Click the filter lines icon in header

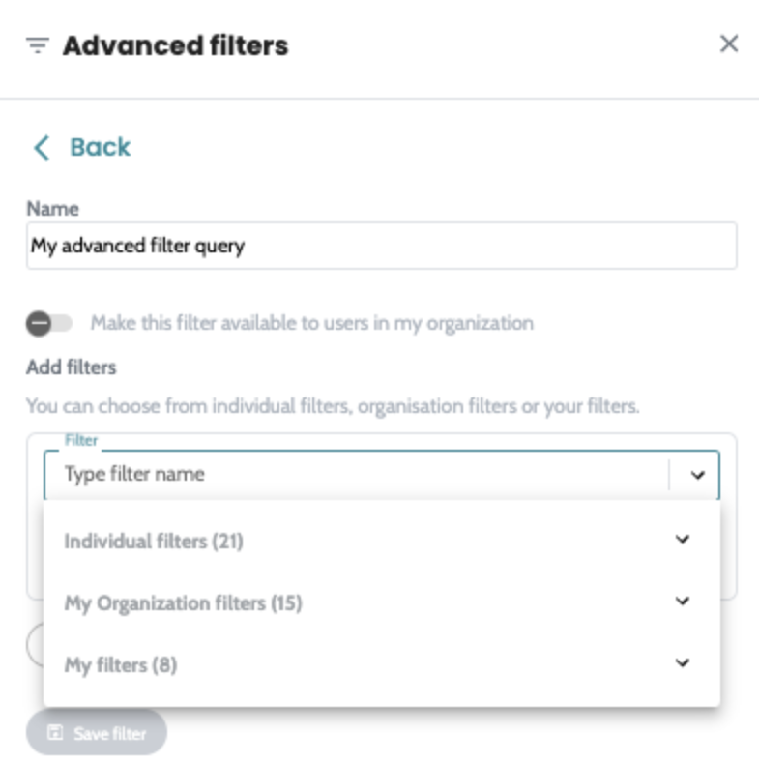click(x=37, y=46)
